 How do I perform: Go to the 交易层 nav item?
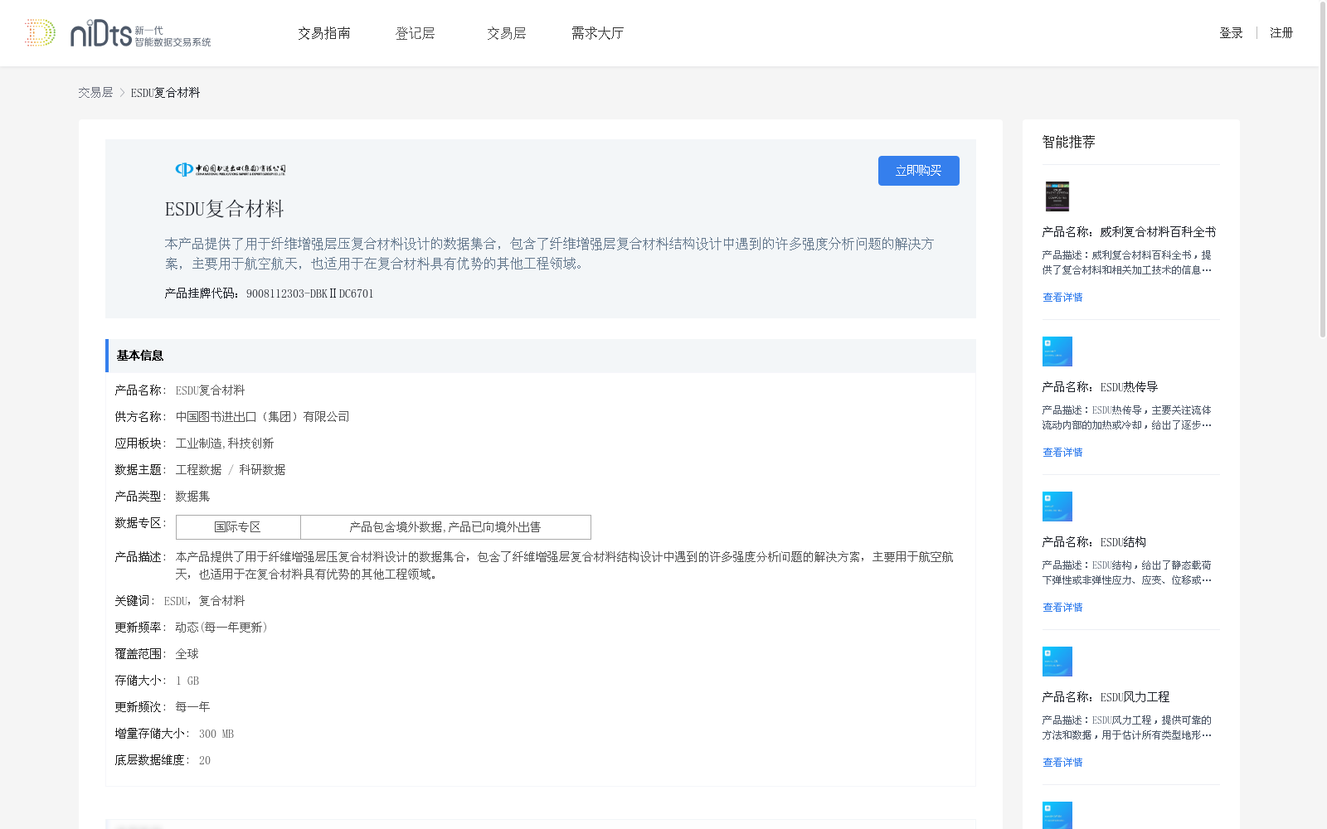pyautogui.click(x=507, y=33)
